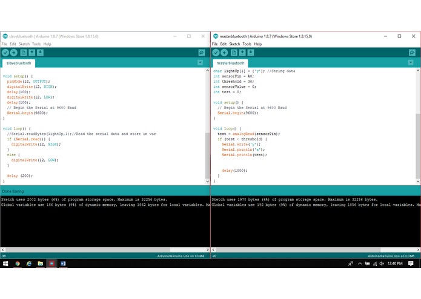Image resolution: width=421 pixels, height=299 pixels.
Task: Show hidden system tray icons
Action: [360, 264]
